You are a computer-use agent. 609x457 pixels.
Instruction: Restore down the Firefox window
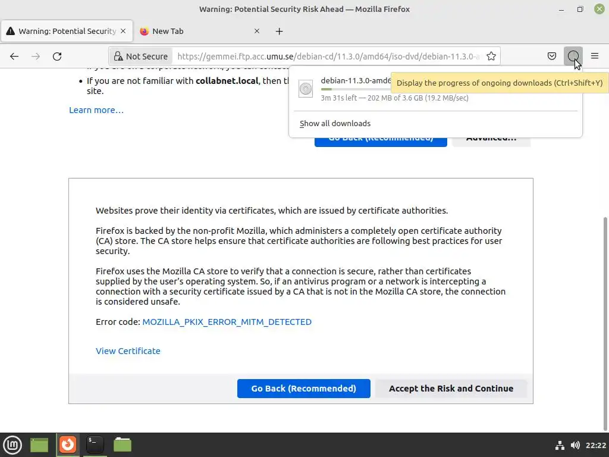tap(580, 10)
